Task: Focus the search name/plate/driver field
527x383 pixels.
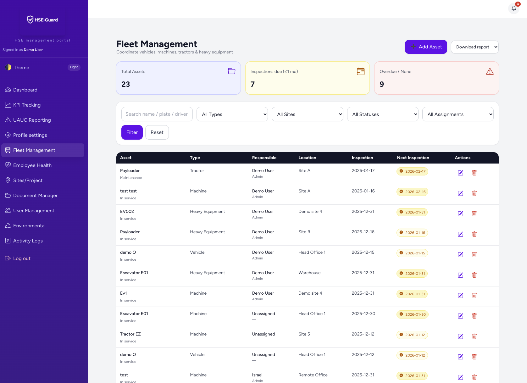Action: [x=157, y=114]
